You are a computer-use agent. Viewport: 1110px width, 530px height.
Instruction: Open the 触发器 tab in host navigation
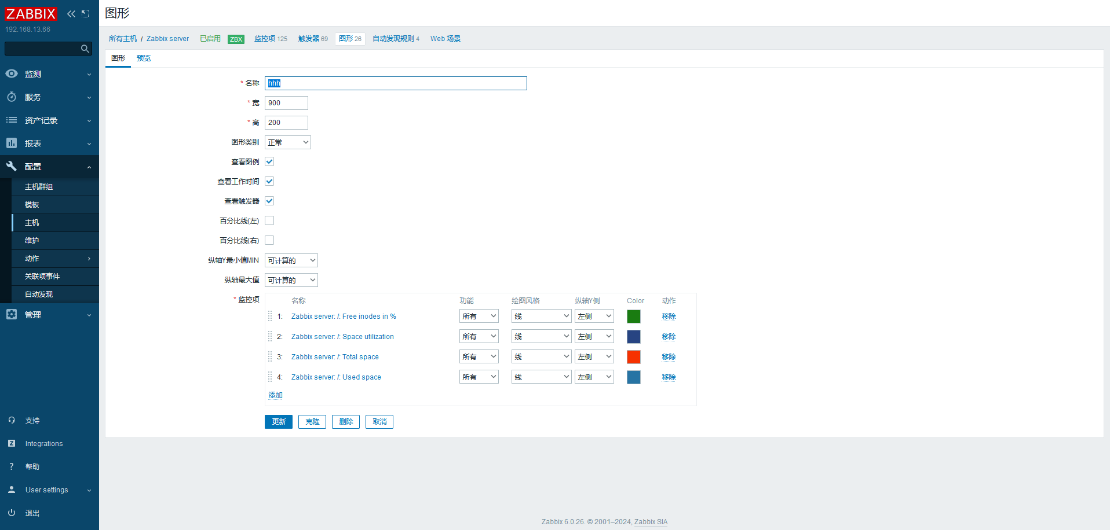(309, 39)
